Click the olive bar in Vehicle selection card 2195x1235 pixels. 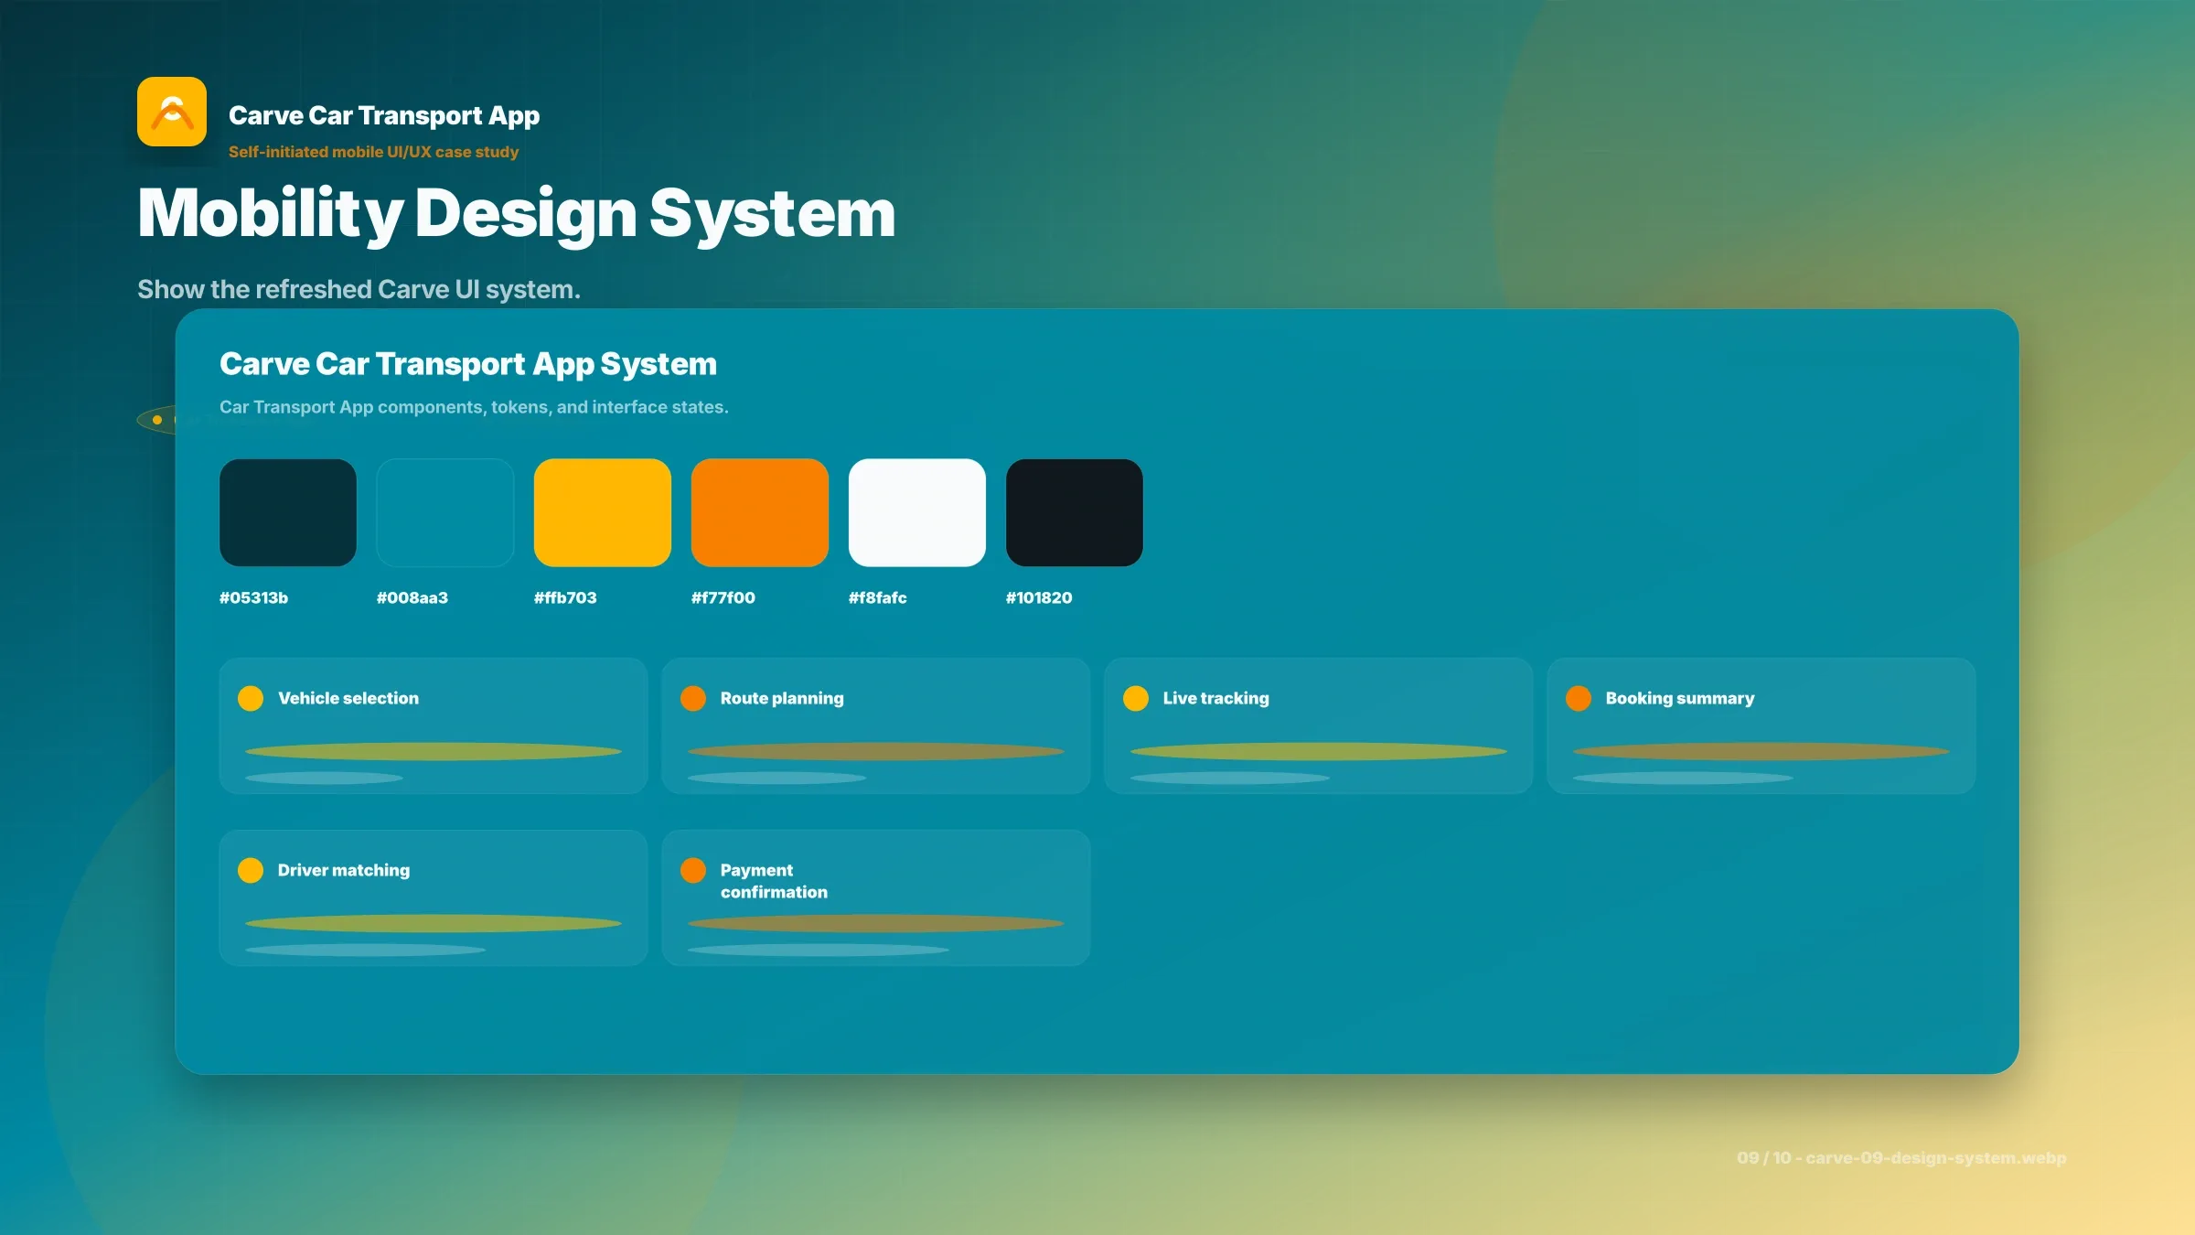coord(434,752)
